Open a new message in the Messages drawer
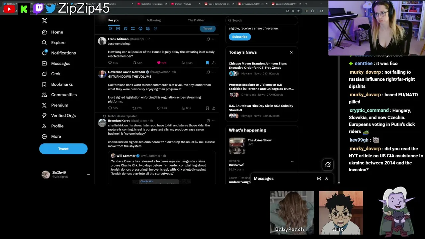 [319, 179]
